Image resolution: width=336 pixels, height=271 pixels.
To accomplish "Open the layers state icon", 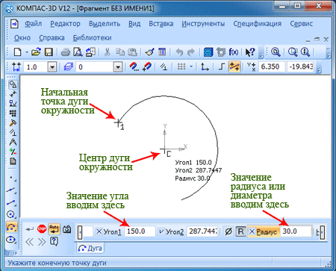I will tap(69, 66).
